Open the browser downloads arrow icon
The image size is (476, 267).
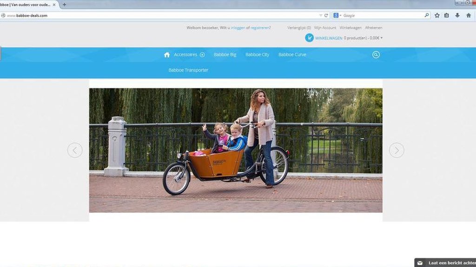(457, 15)
